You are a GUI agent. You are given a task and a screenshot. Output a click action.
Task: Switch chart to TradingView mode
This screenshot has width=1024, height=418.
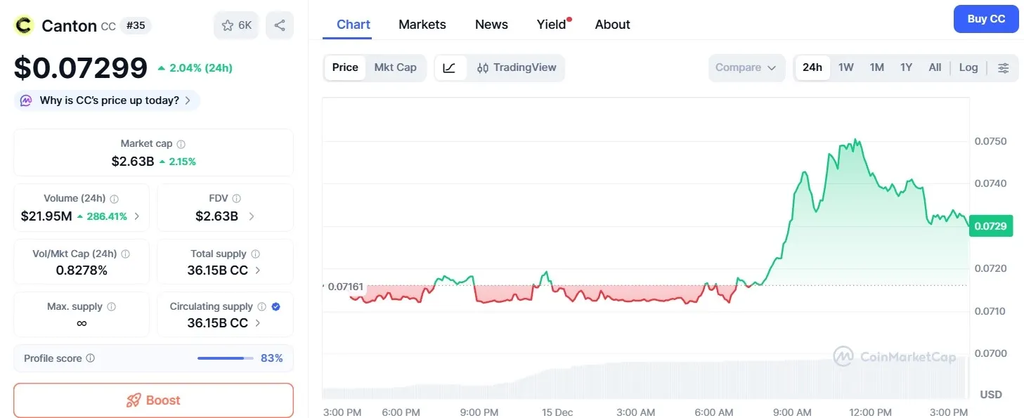517,68
